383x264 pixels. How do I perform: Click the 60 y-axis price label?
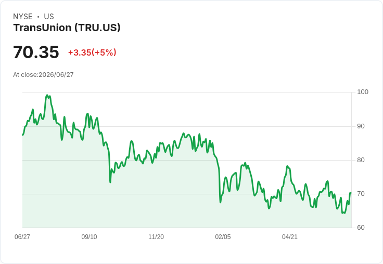[x=361, y=228]
